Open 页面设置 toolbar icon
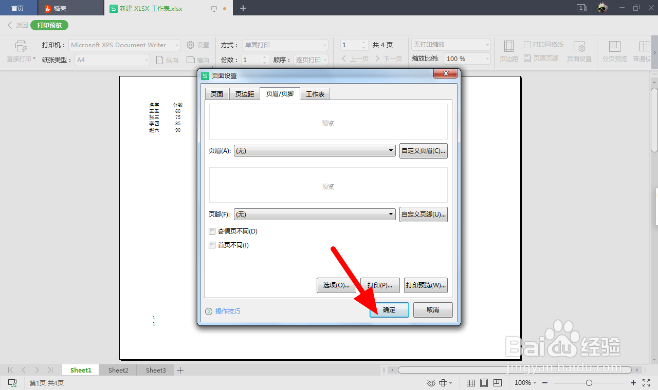This screenshot has height=390, width=658. (579, 47)
